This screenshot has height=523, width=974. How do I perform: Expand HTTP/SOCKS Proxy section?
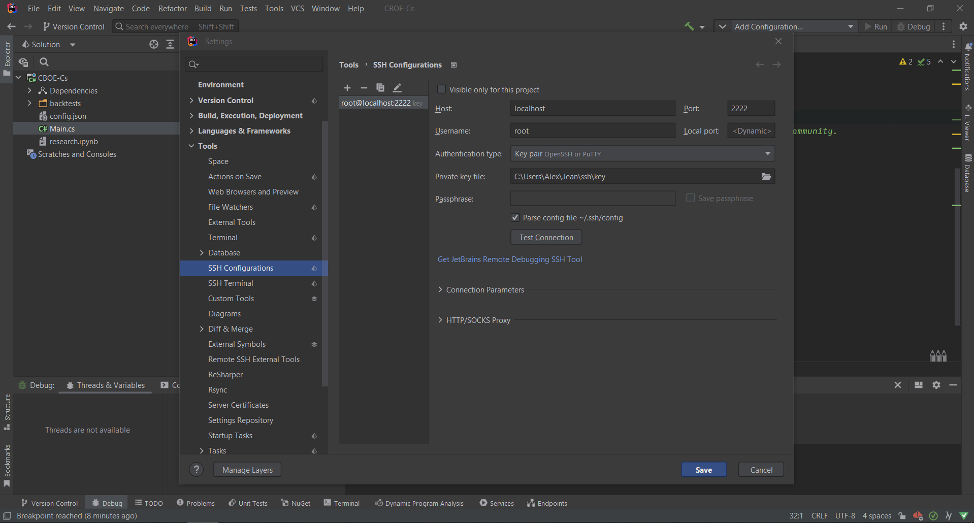click(440, 320)
